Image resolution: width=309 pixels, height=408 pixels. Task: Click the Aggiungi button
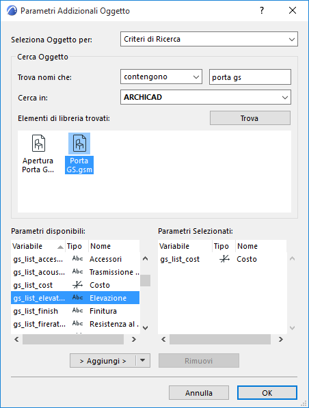pos(103,361)
